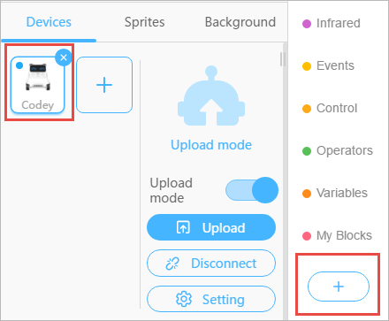Viewport: 389px width, 321px height.
Task: Click the gear icon in Setting button
Action: (x=184, y=299)
